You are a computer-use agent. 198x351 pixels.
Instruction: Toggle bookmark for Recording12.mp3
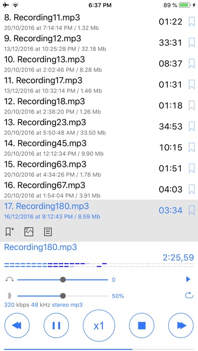pyautogui.click(x=191, y=42)
